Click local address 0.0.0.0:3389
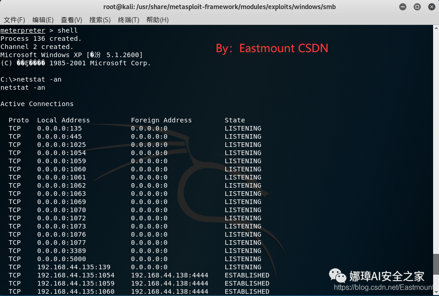Viewport: 439px width, 296px height. [61, 251]
